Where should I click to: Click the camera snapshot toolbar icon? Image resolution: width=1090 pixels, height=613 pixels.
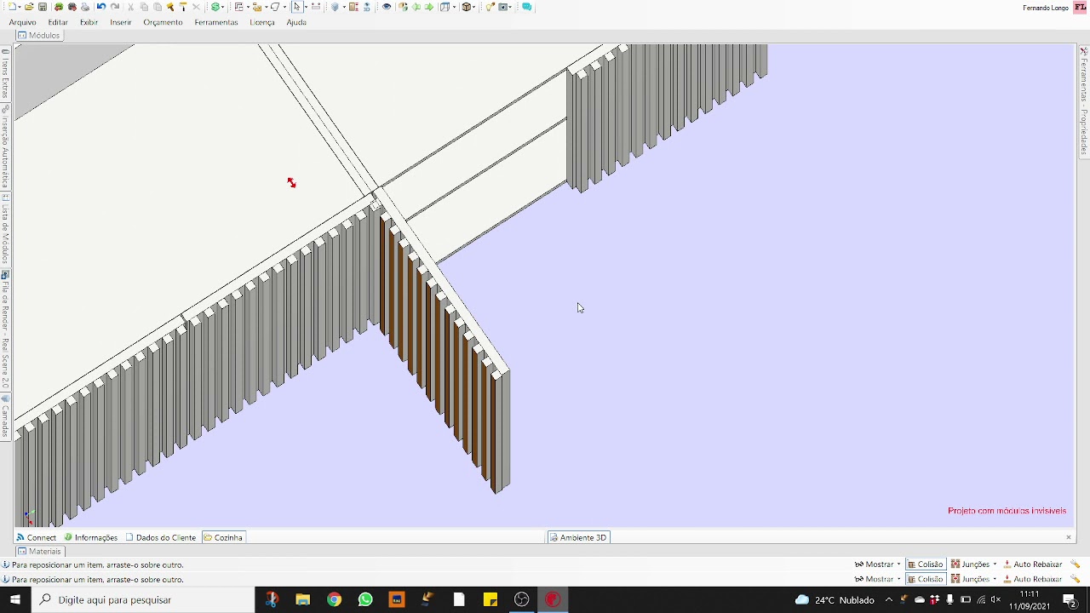point(503,7)
